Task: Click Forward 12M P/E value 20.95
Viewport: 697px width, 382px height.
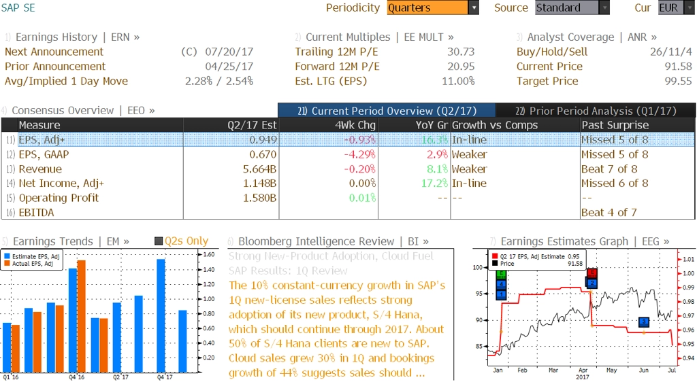Action: pos(461,67)
